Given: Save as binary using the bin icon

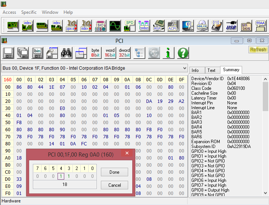Looking at the screenshot, I should pos(37,53).
